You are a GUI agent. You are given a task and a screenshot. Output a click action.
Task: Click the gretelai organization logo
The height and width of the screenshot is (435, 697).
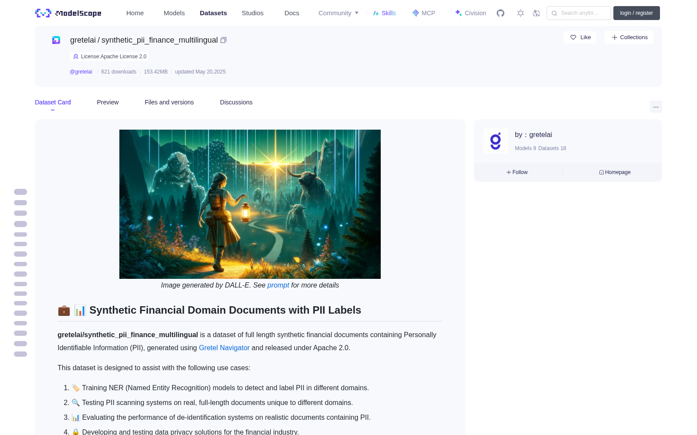[496, 141]
